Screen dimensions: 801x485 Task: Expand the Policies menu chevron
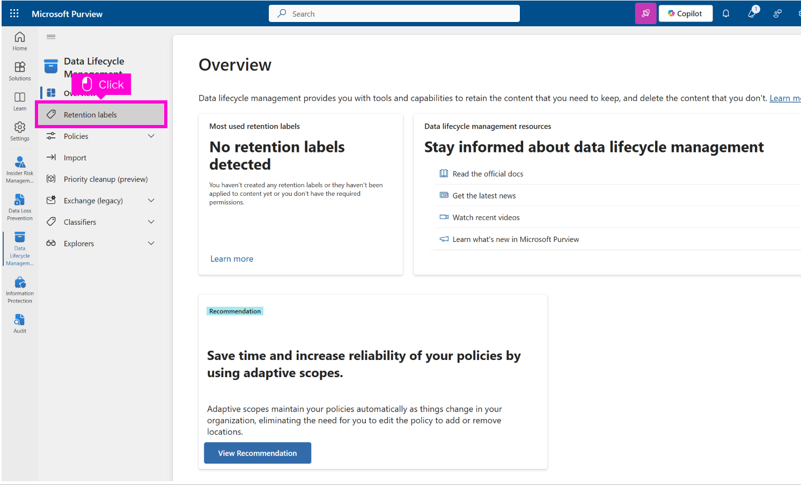tap(151, 136)
